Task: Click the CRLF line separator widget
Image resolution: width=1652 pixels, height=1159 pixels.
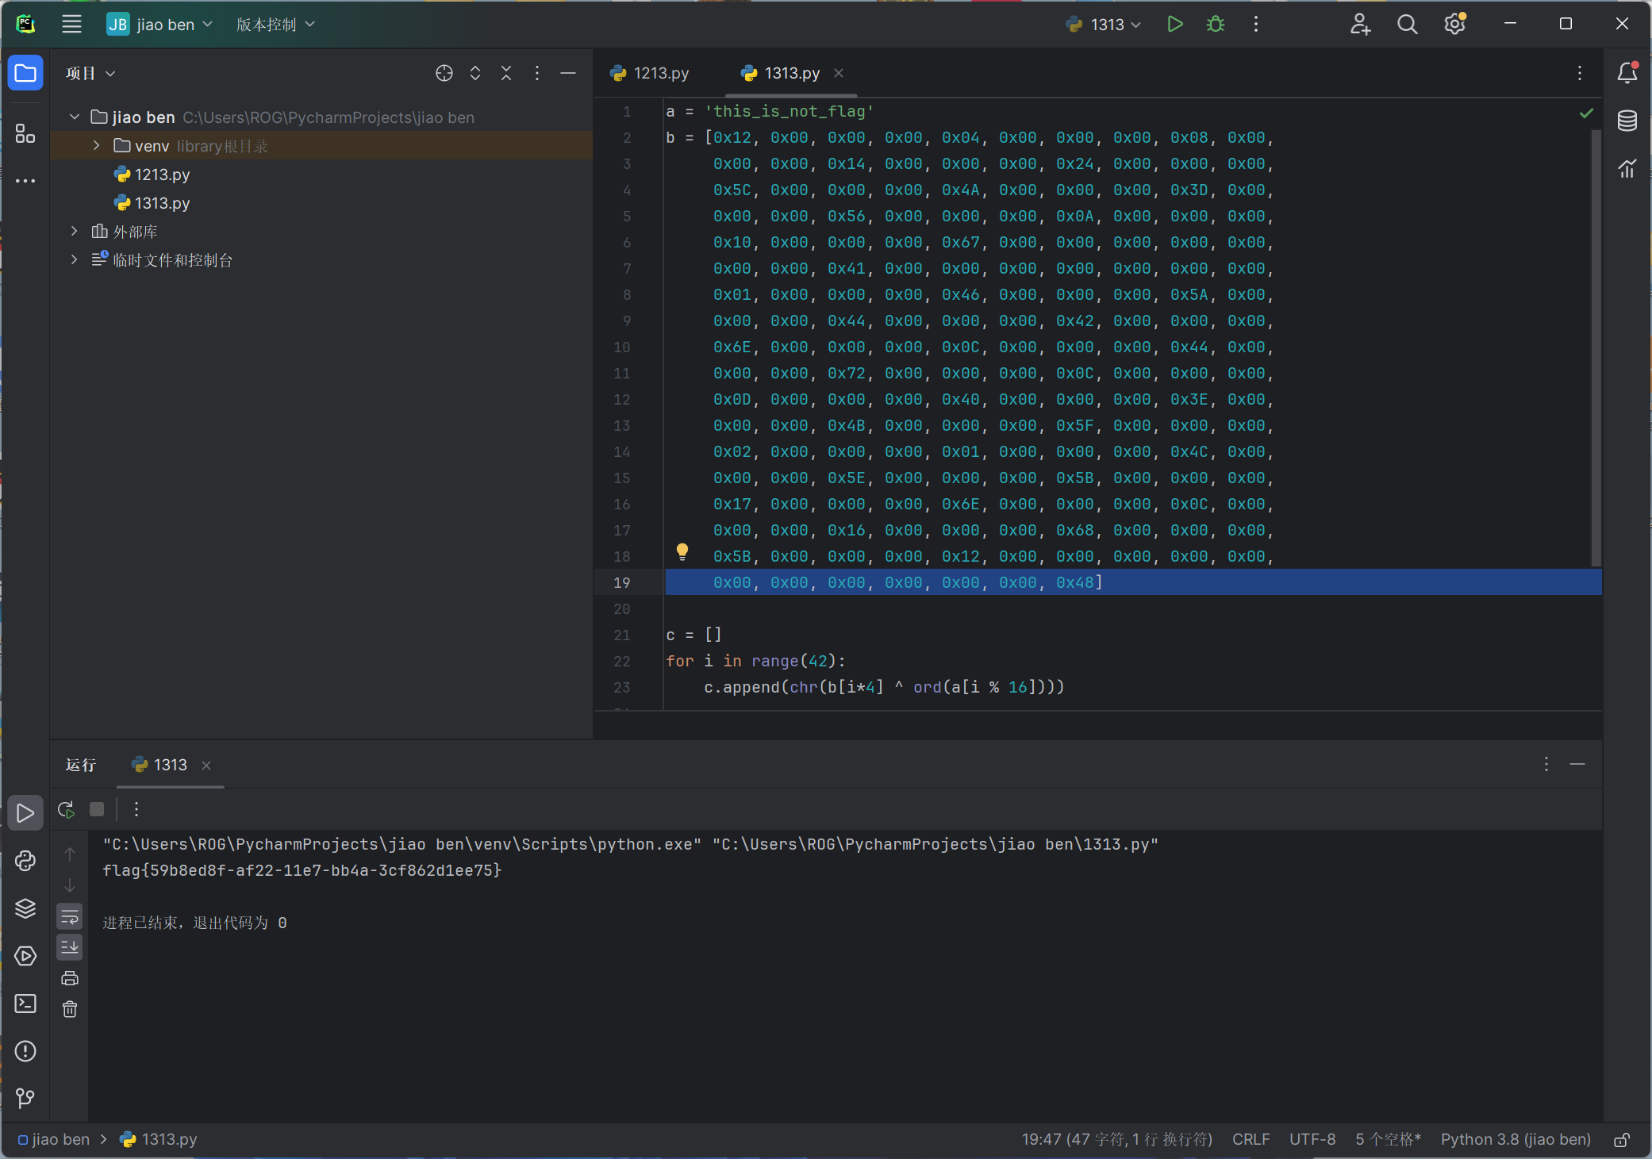Action: tap(1251, 1139)
